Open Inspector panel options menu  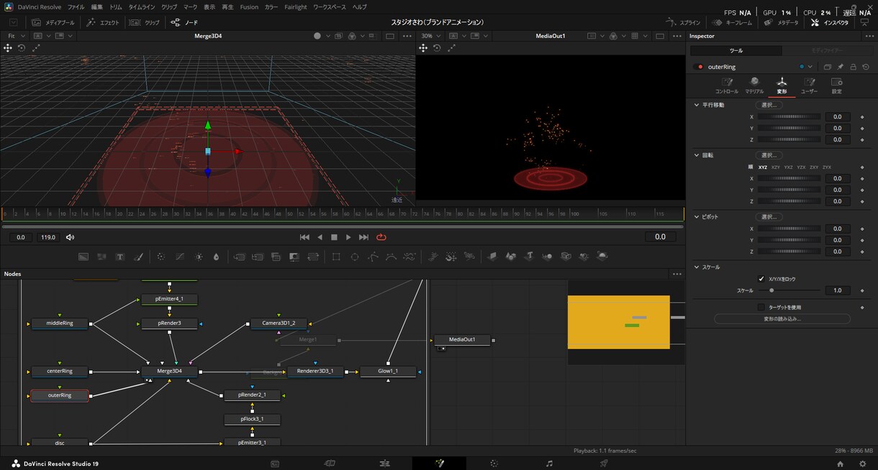tap(869, 36)
